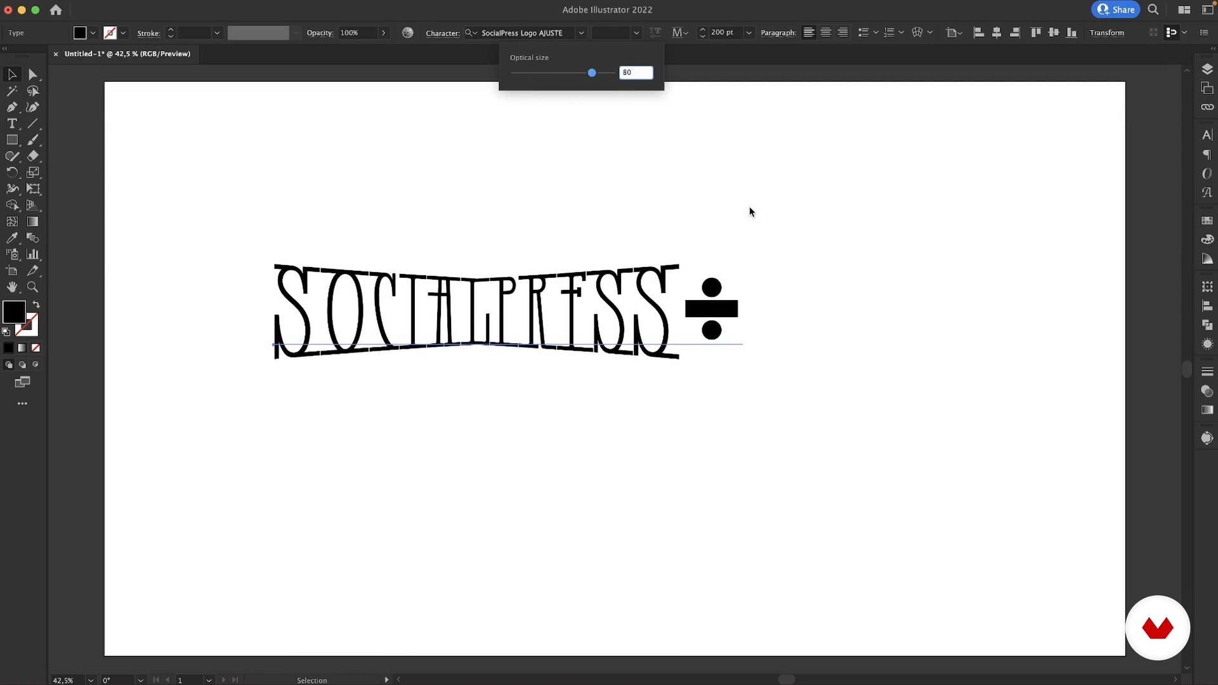Open the control bar options menu
The width and height of the screenshot is (1218, 685).
1204,32
